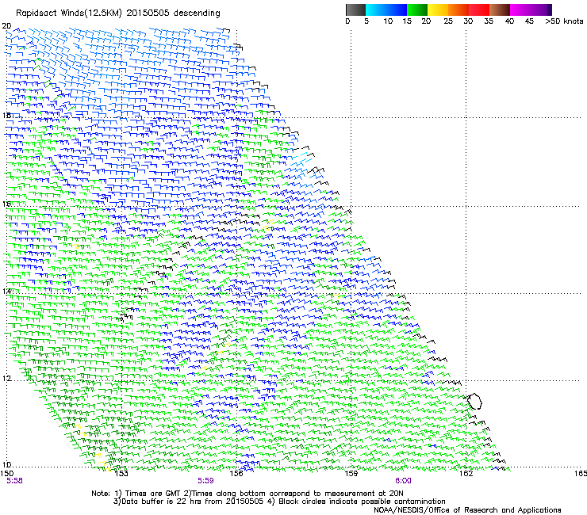The image size is (587, 515).
Task: Click the green 15-20 knots legend color
Action: [417, 10]
